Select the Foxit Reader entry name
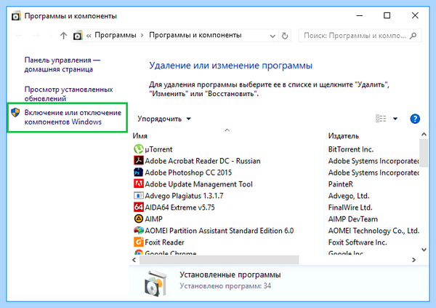The height and width of the screenshot is (308, 436). pos(164,242)
